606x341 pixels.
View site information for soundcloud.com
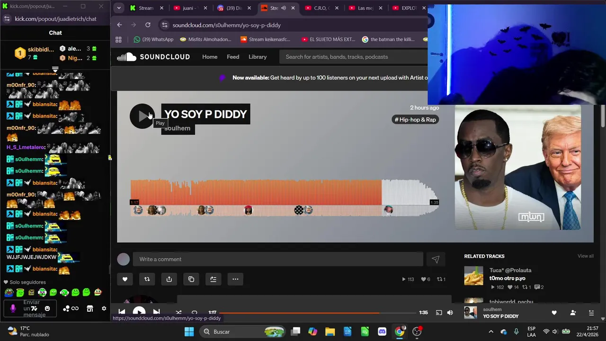[164, 25]
